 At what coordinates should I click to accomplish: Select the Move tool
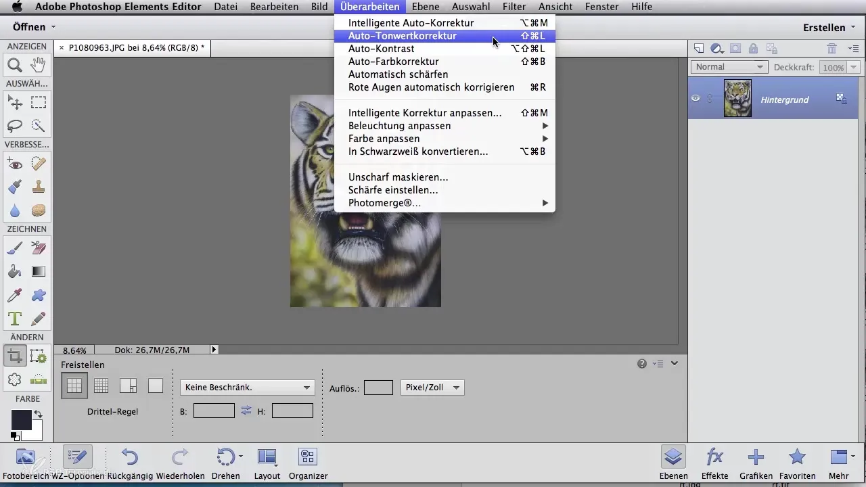pos(14,102)
